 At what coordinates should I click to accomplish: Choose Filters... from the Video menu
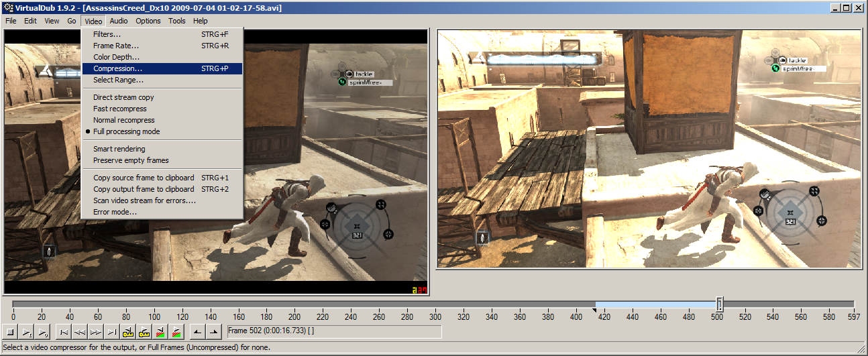point(162,34)
